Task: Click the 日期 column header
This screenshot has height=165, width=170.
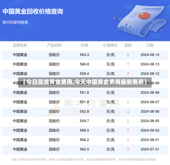Action: pos(150,45)
